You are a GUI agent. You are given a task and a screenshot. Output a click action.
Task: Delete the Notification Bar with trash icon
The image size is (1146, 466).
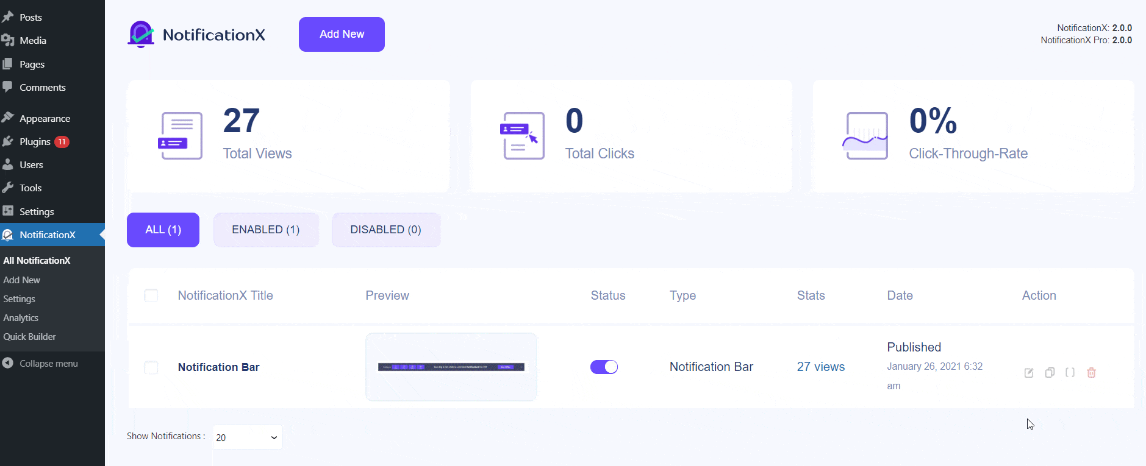[1092, 373]
